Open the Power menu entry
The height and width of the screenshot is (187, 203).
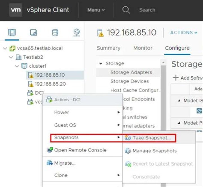(x=82, y=112)
